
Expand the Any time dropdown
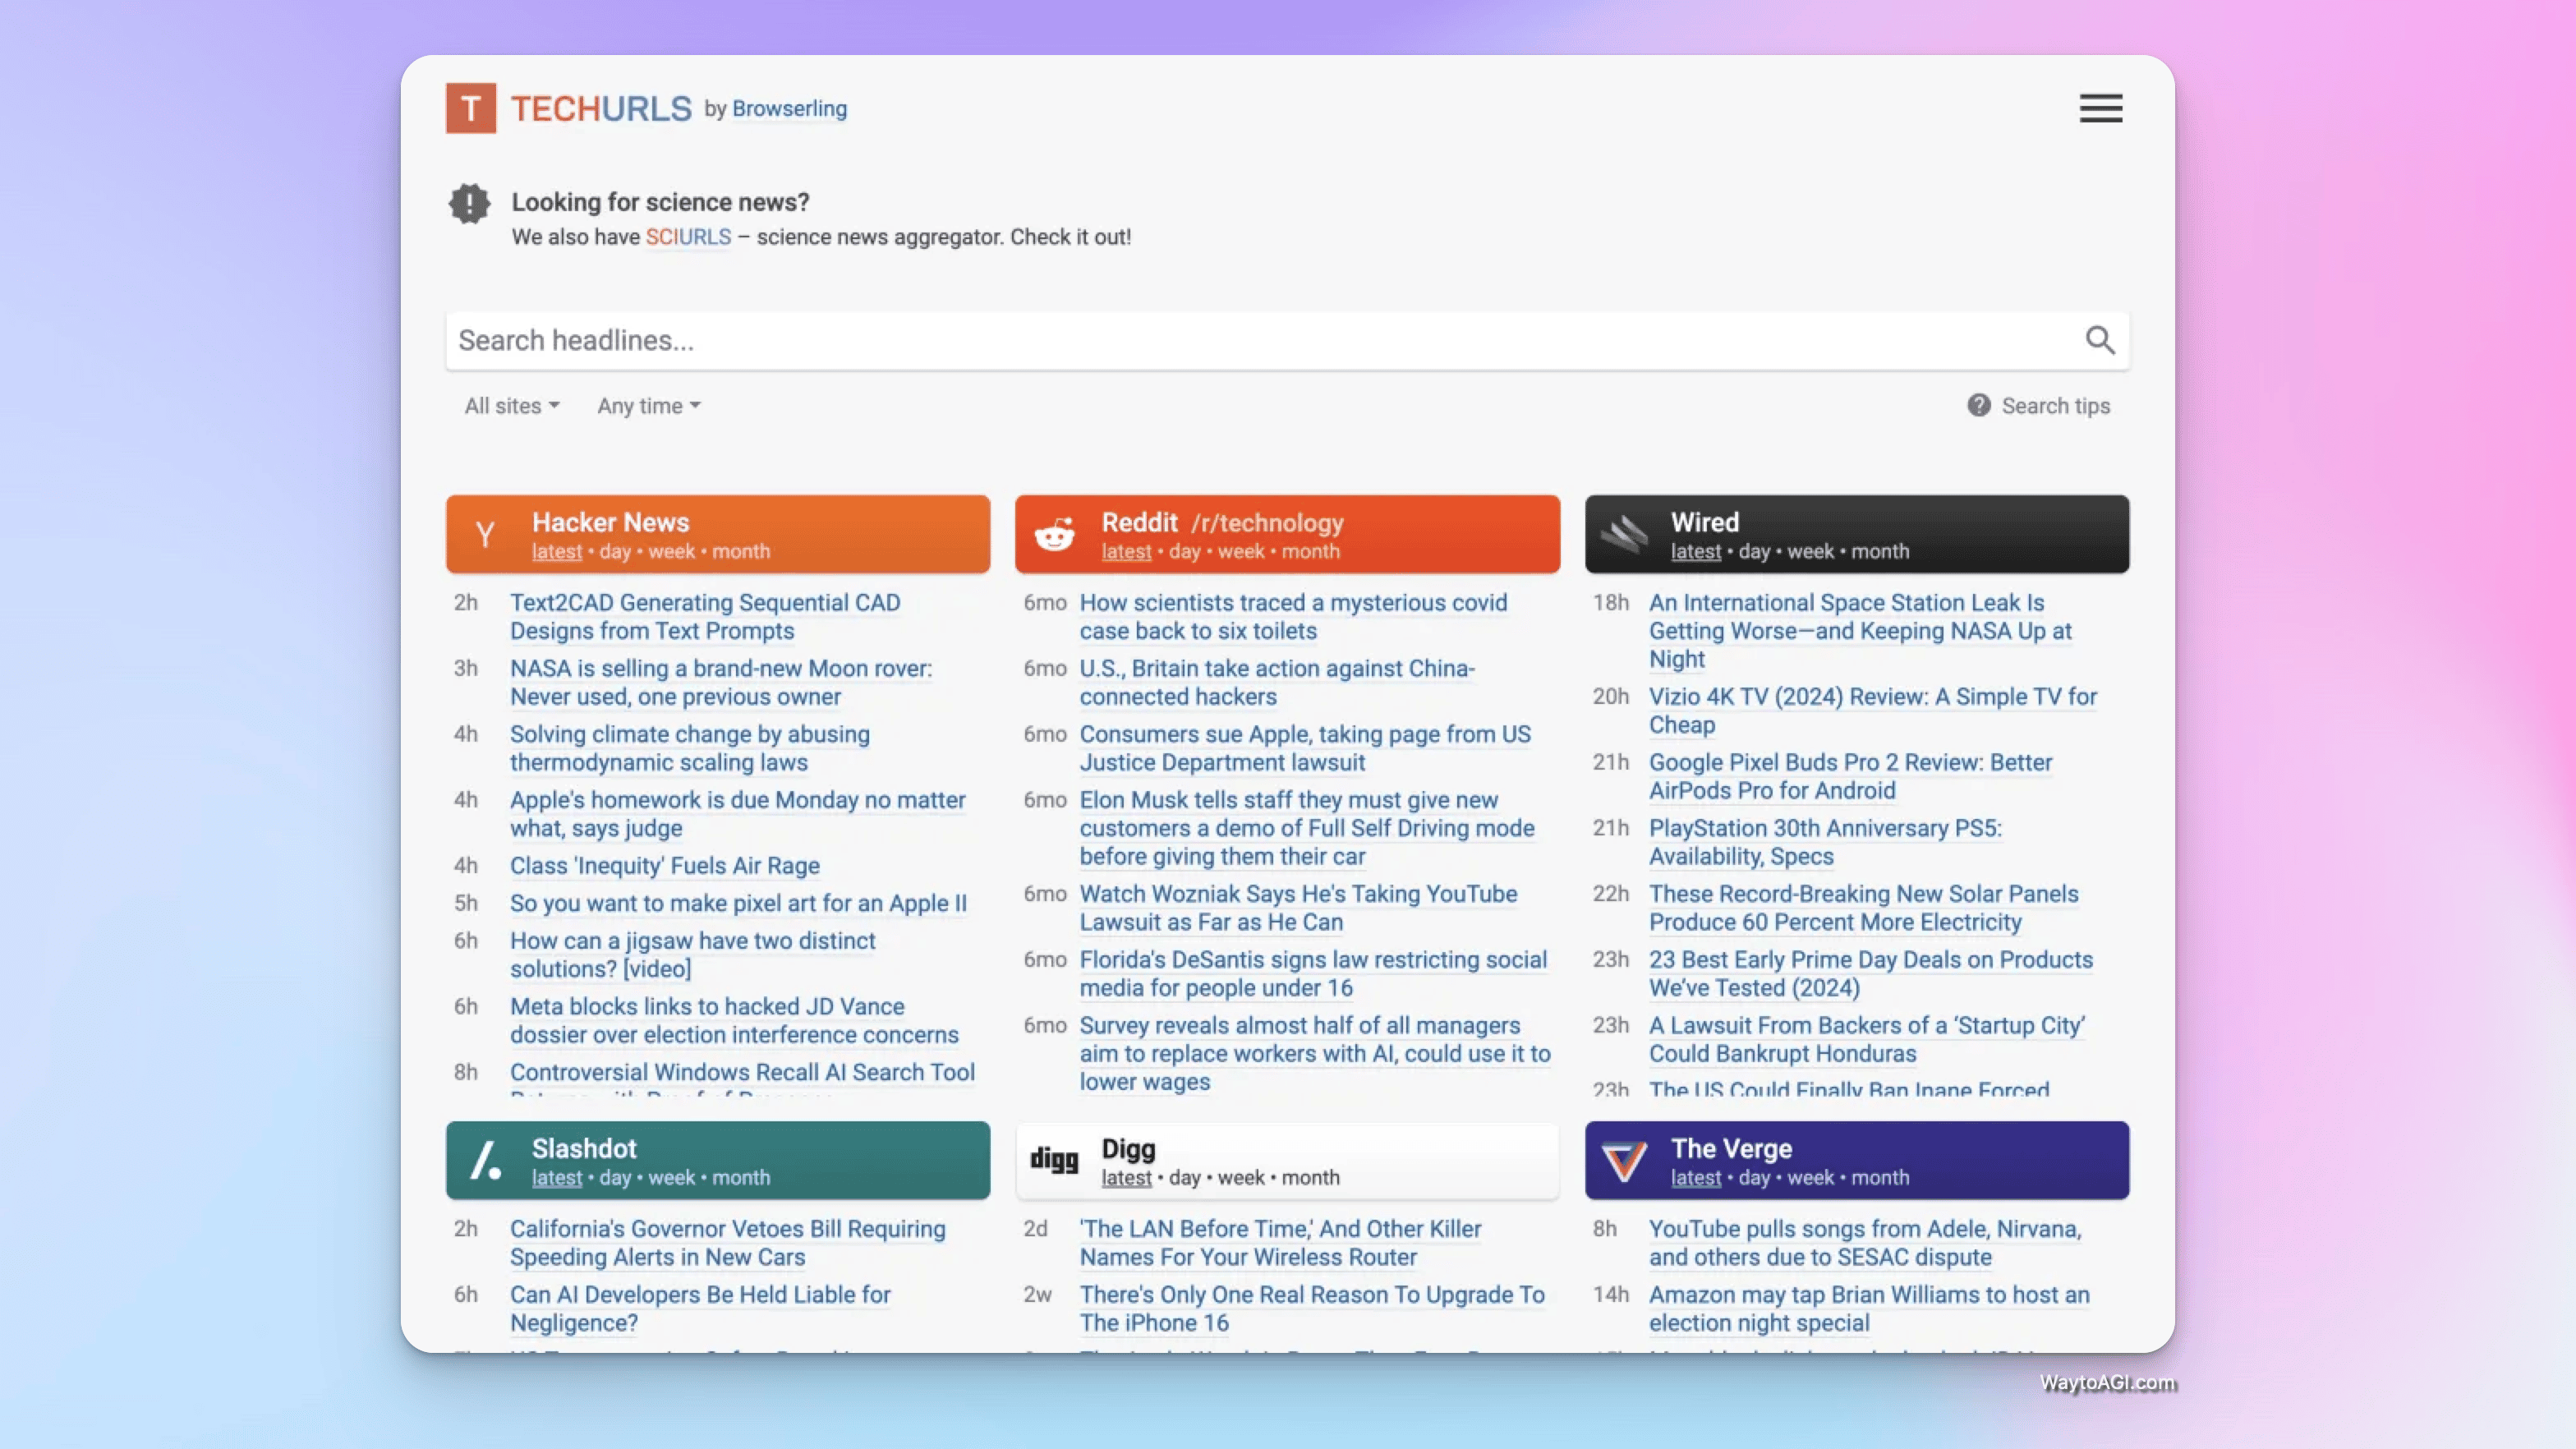649,406
